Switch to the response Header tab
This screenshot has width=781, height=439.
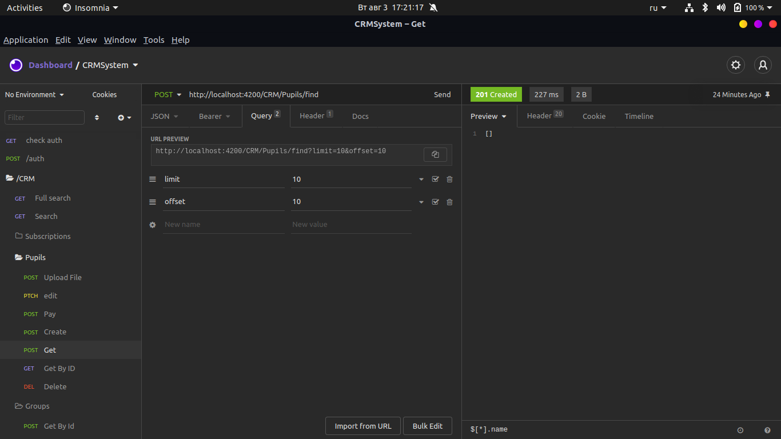pos(545,116)
